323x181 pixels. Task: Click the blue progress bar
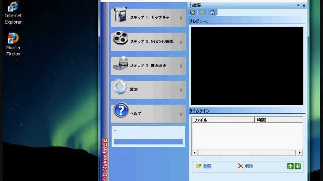(x=148, y=142)
